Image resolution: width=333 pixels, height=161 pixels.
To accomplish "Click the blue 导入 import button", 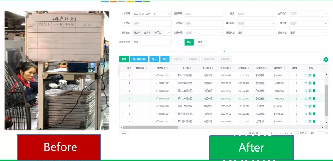I will coord(154,59).
